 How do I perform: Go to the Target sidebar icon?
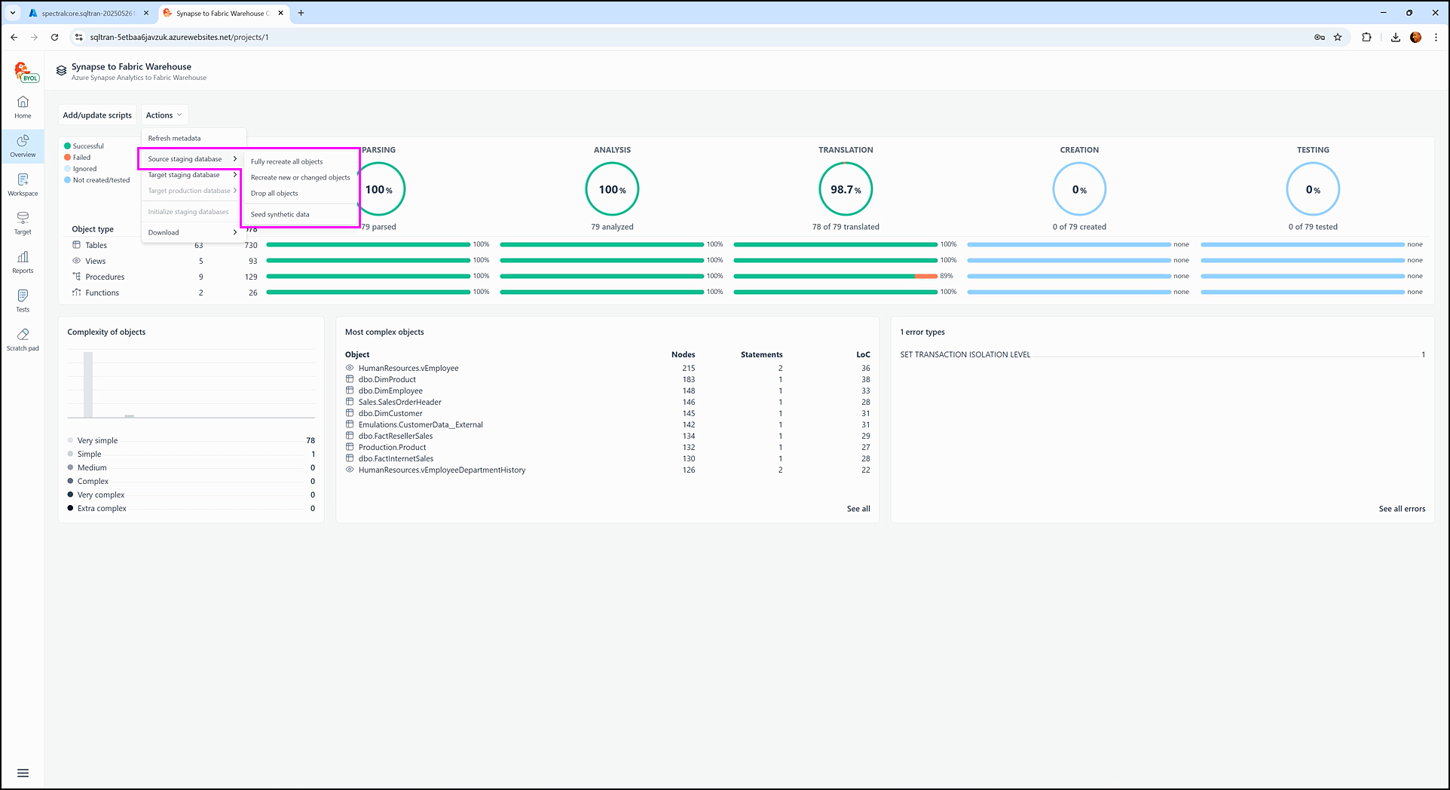[23, 222]
